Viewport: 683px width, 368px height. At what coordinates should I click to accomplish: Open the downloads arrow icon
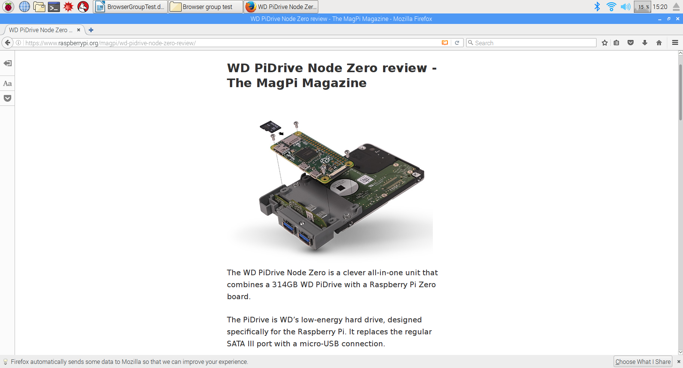[x=645, y=43]
